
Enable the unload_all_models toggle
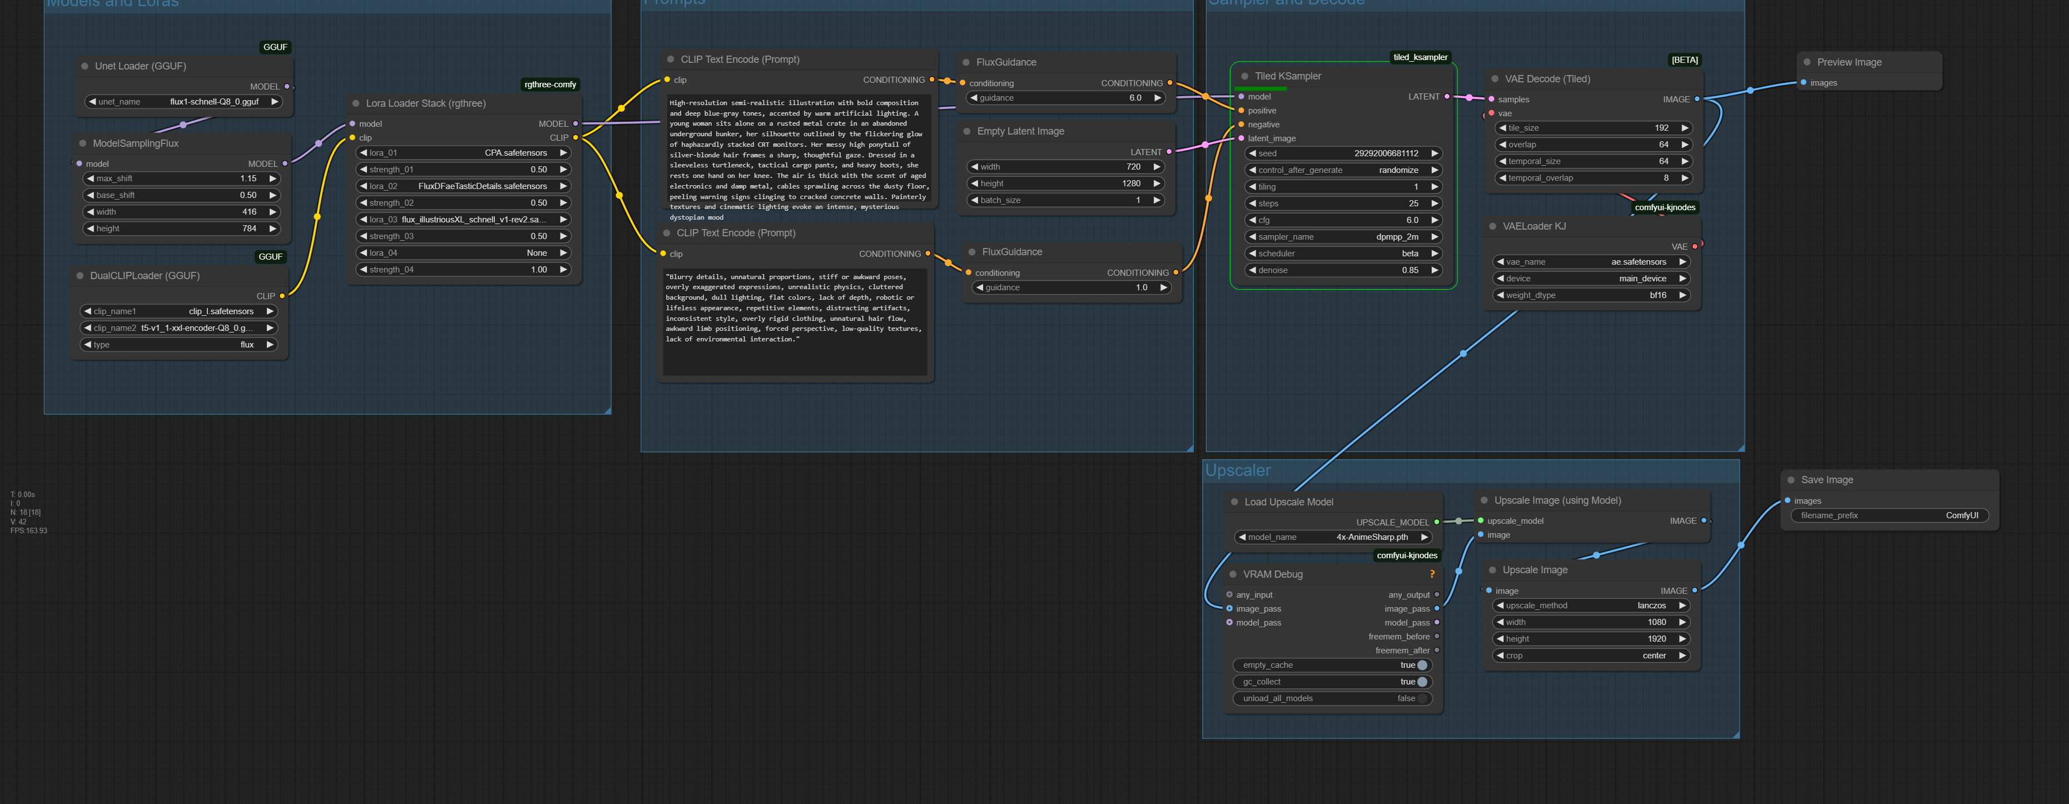pyautogui.click(x=1422, y=699)
